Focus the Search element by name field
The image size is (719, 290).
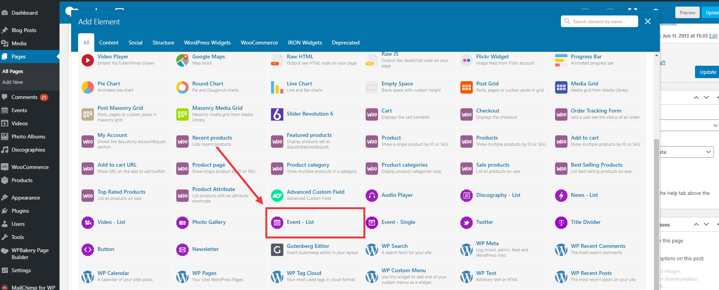(600, 21)
